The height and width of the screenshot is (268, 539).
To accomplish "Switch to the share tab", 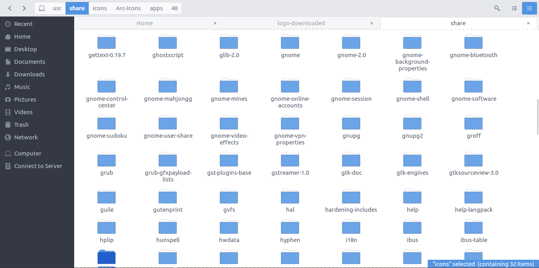I will click(x=458, y=23).
